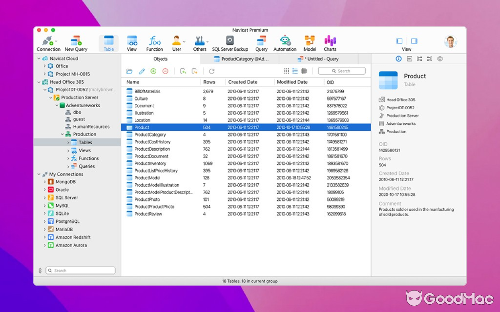Switch objects pane to grid view

click(x=287, y=71)
